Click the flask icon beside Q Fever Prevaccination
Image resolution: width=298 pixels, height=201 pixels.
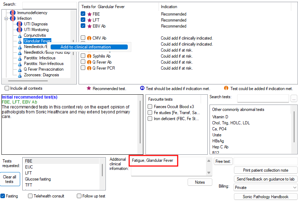click(x=20, y=70)
